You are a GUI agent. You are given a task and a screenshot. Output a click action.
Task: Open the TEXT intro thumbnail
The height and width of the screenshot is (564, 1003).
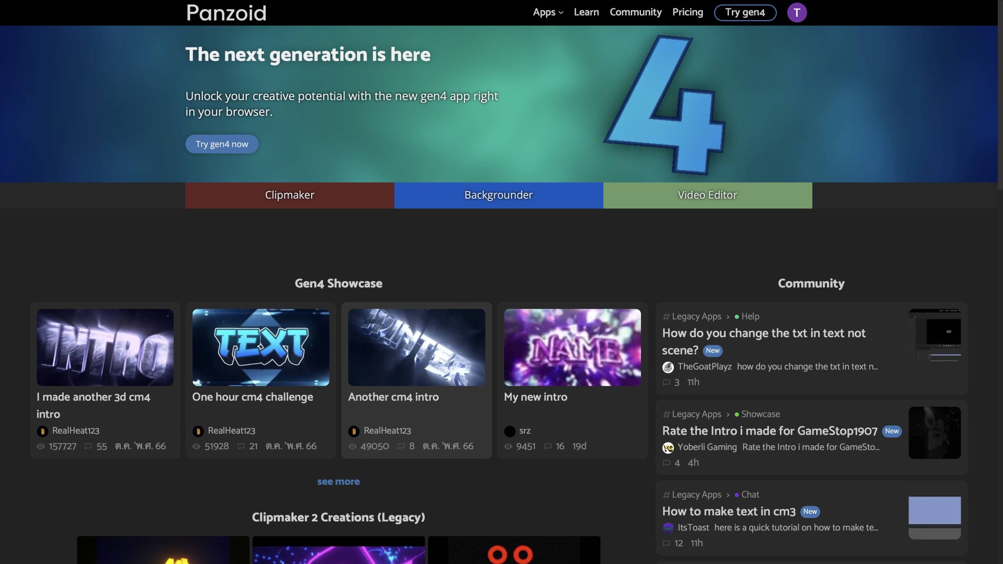coord(261,347)
